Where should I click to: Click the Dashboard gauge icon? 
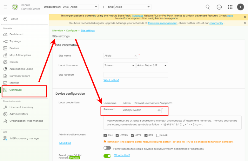(x=5, y=34)
